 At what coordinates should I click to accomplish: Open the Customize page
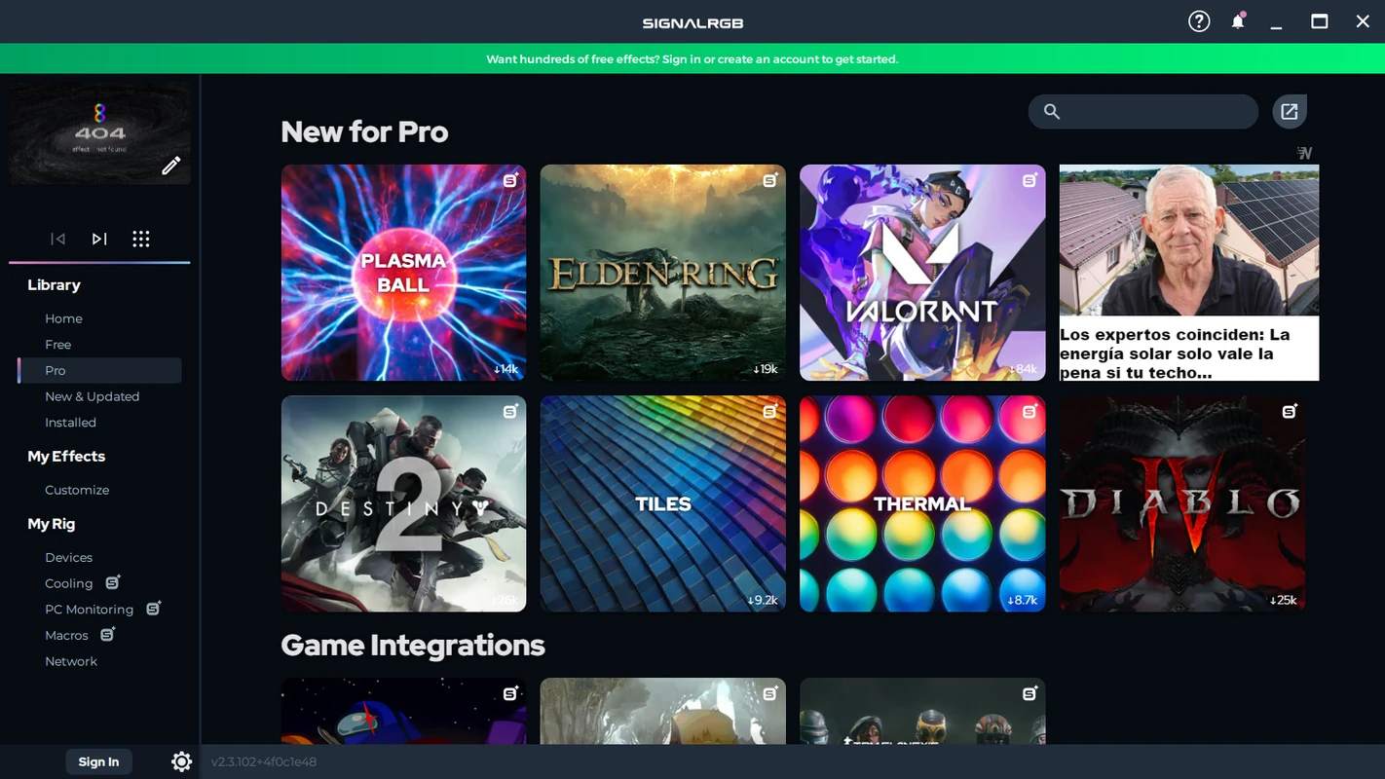point(77,490)
